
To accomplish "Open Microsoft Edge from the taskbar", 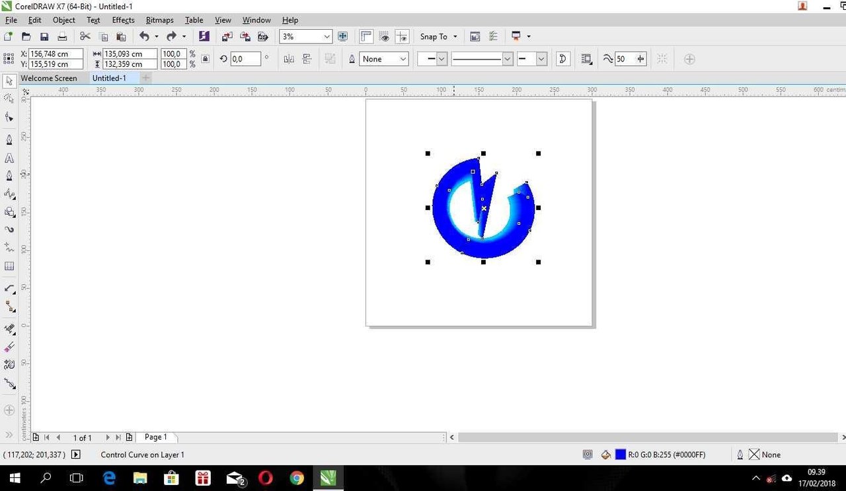I will click(109, 478).
